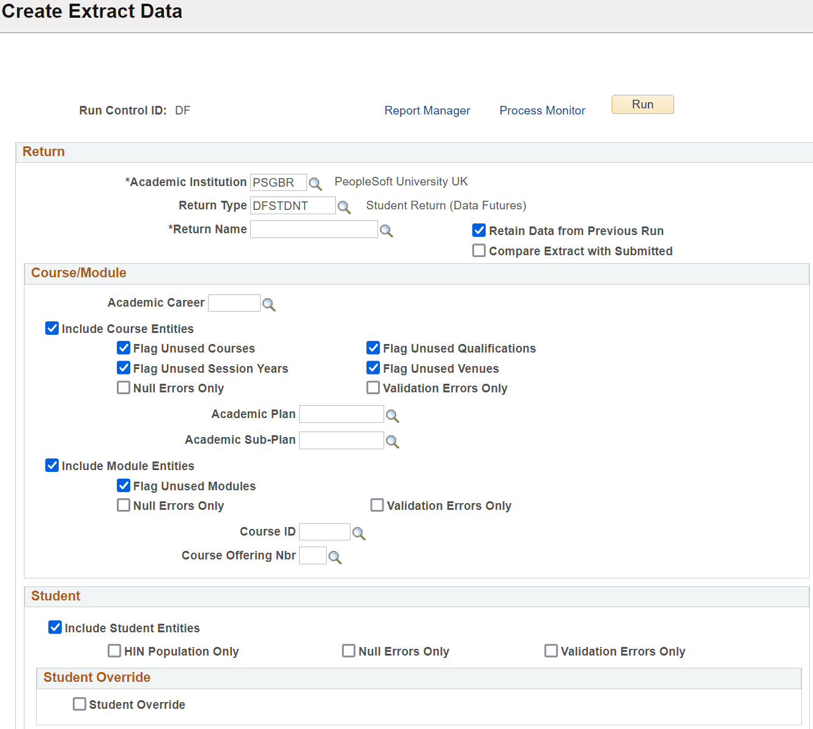Image resolution: width=813 pixels, height=729 pixels.
Task: Open Course Offering Nbr lookup magnifier
Action: [335, 557]
